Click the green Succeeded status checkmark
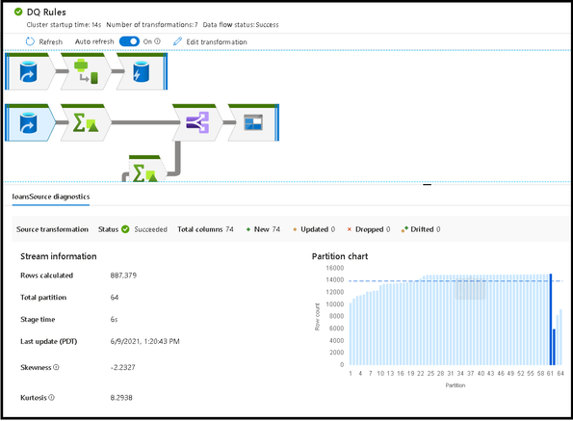This screenshot has width=573, height=421. click(x=125, y=229)
